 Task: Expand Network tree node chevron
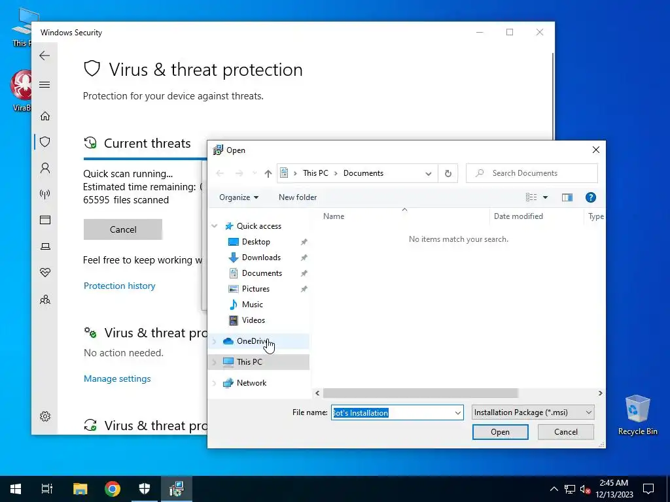pos(215,383)
